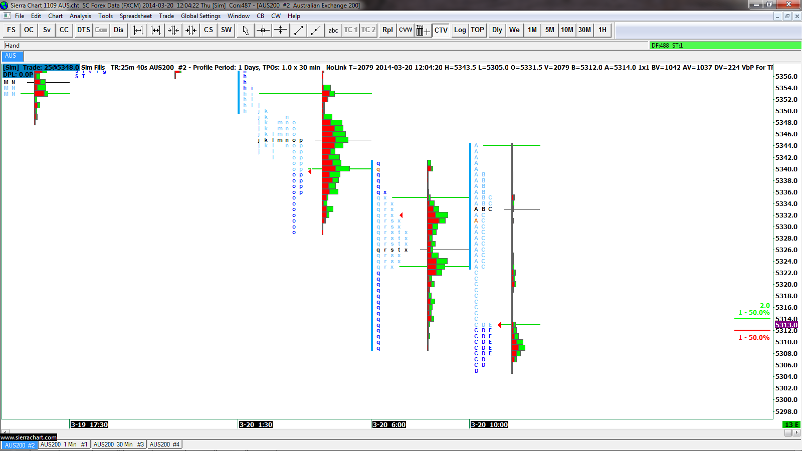Select the AUS chartbook tab

click(x=13, y=56)
